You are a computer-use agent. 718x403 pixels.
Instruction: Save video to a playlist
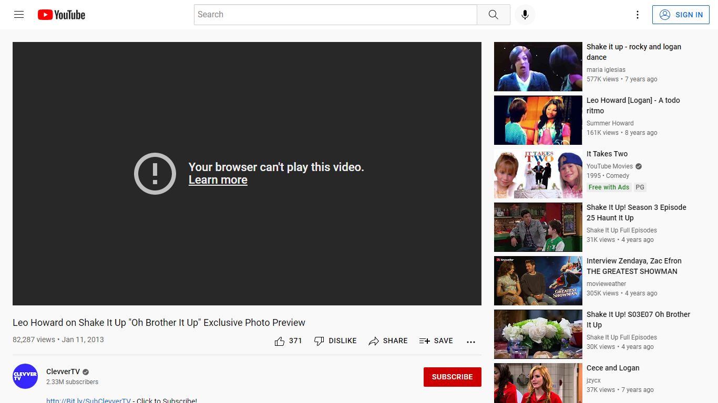click(x=436, y=341)
